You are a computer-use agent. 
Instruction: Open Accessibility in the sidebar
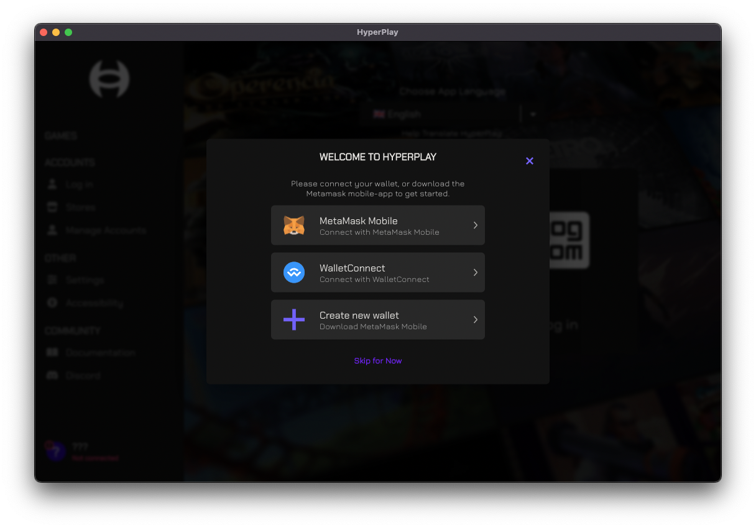coord(94,303)
